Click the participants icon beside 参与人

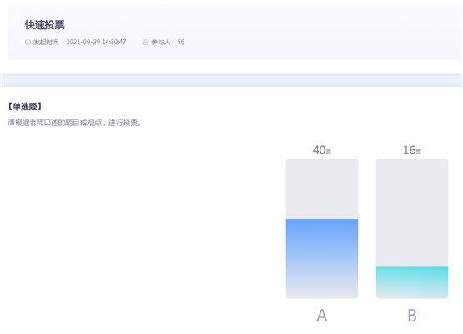point(145,43)
